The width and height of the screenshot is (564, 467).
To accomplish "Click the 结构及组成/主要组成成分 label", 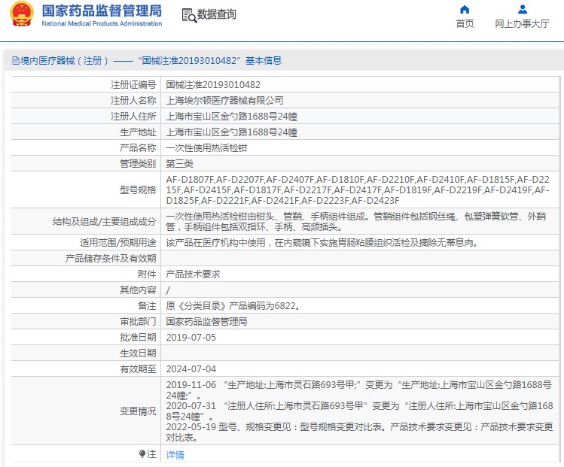I will click(105, 222).
